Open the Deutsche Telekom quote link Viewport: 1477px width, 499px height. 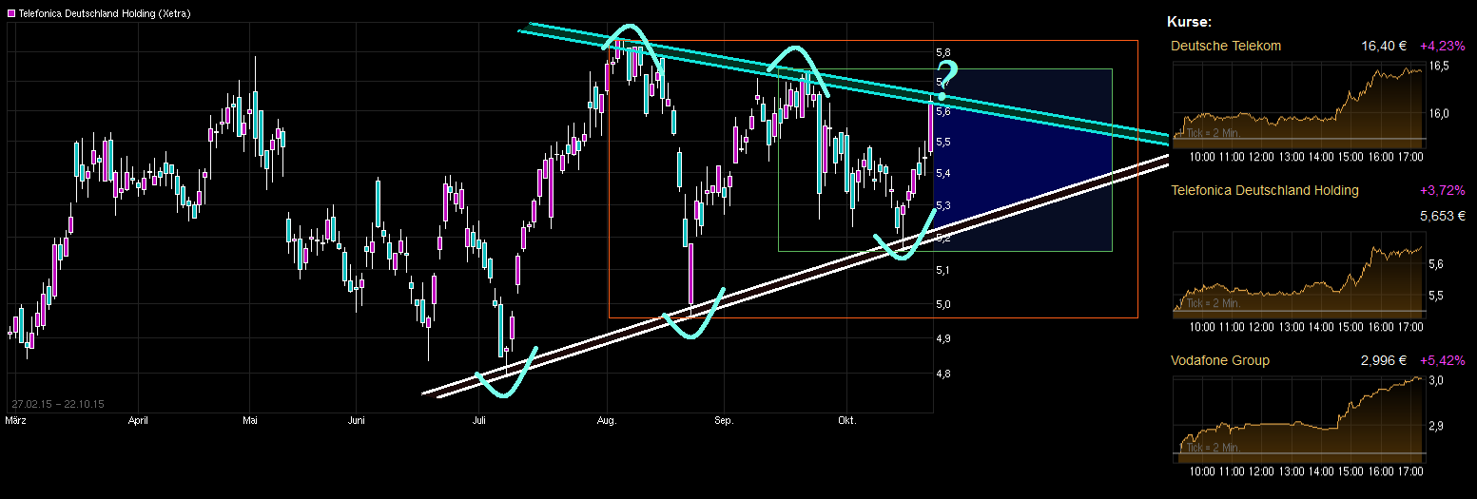pos(1226,46)
